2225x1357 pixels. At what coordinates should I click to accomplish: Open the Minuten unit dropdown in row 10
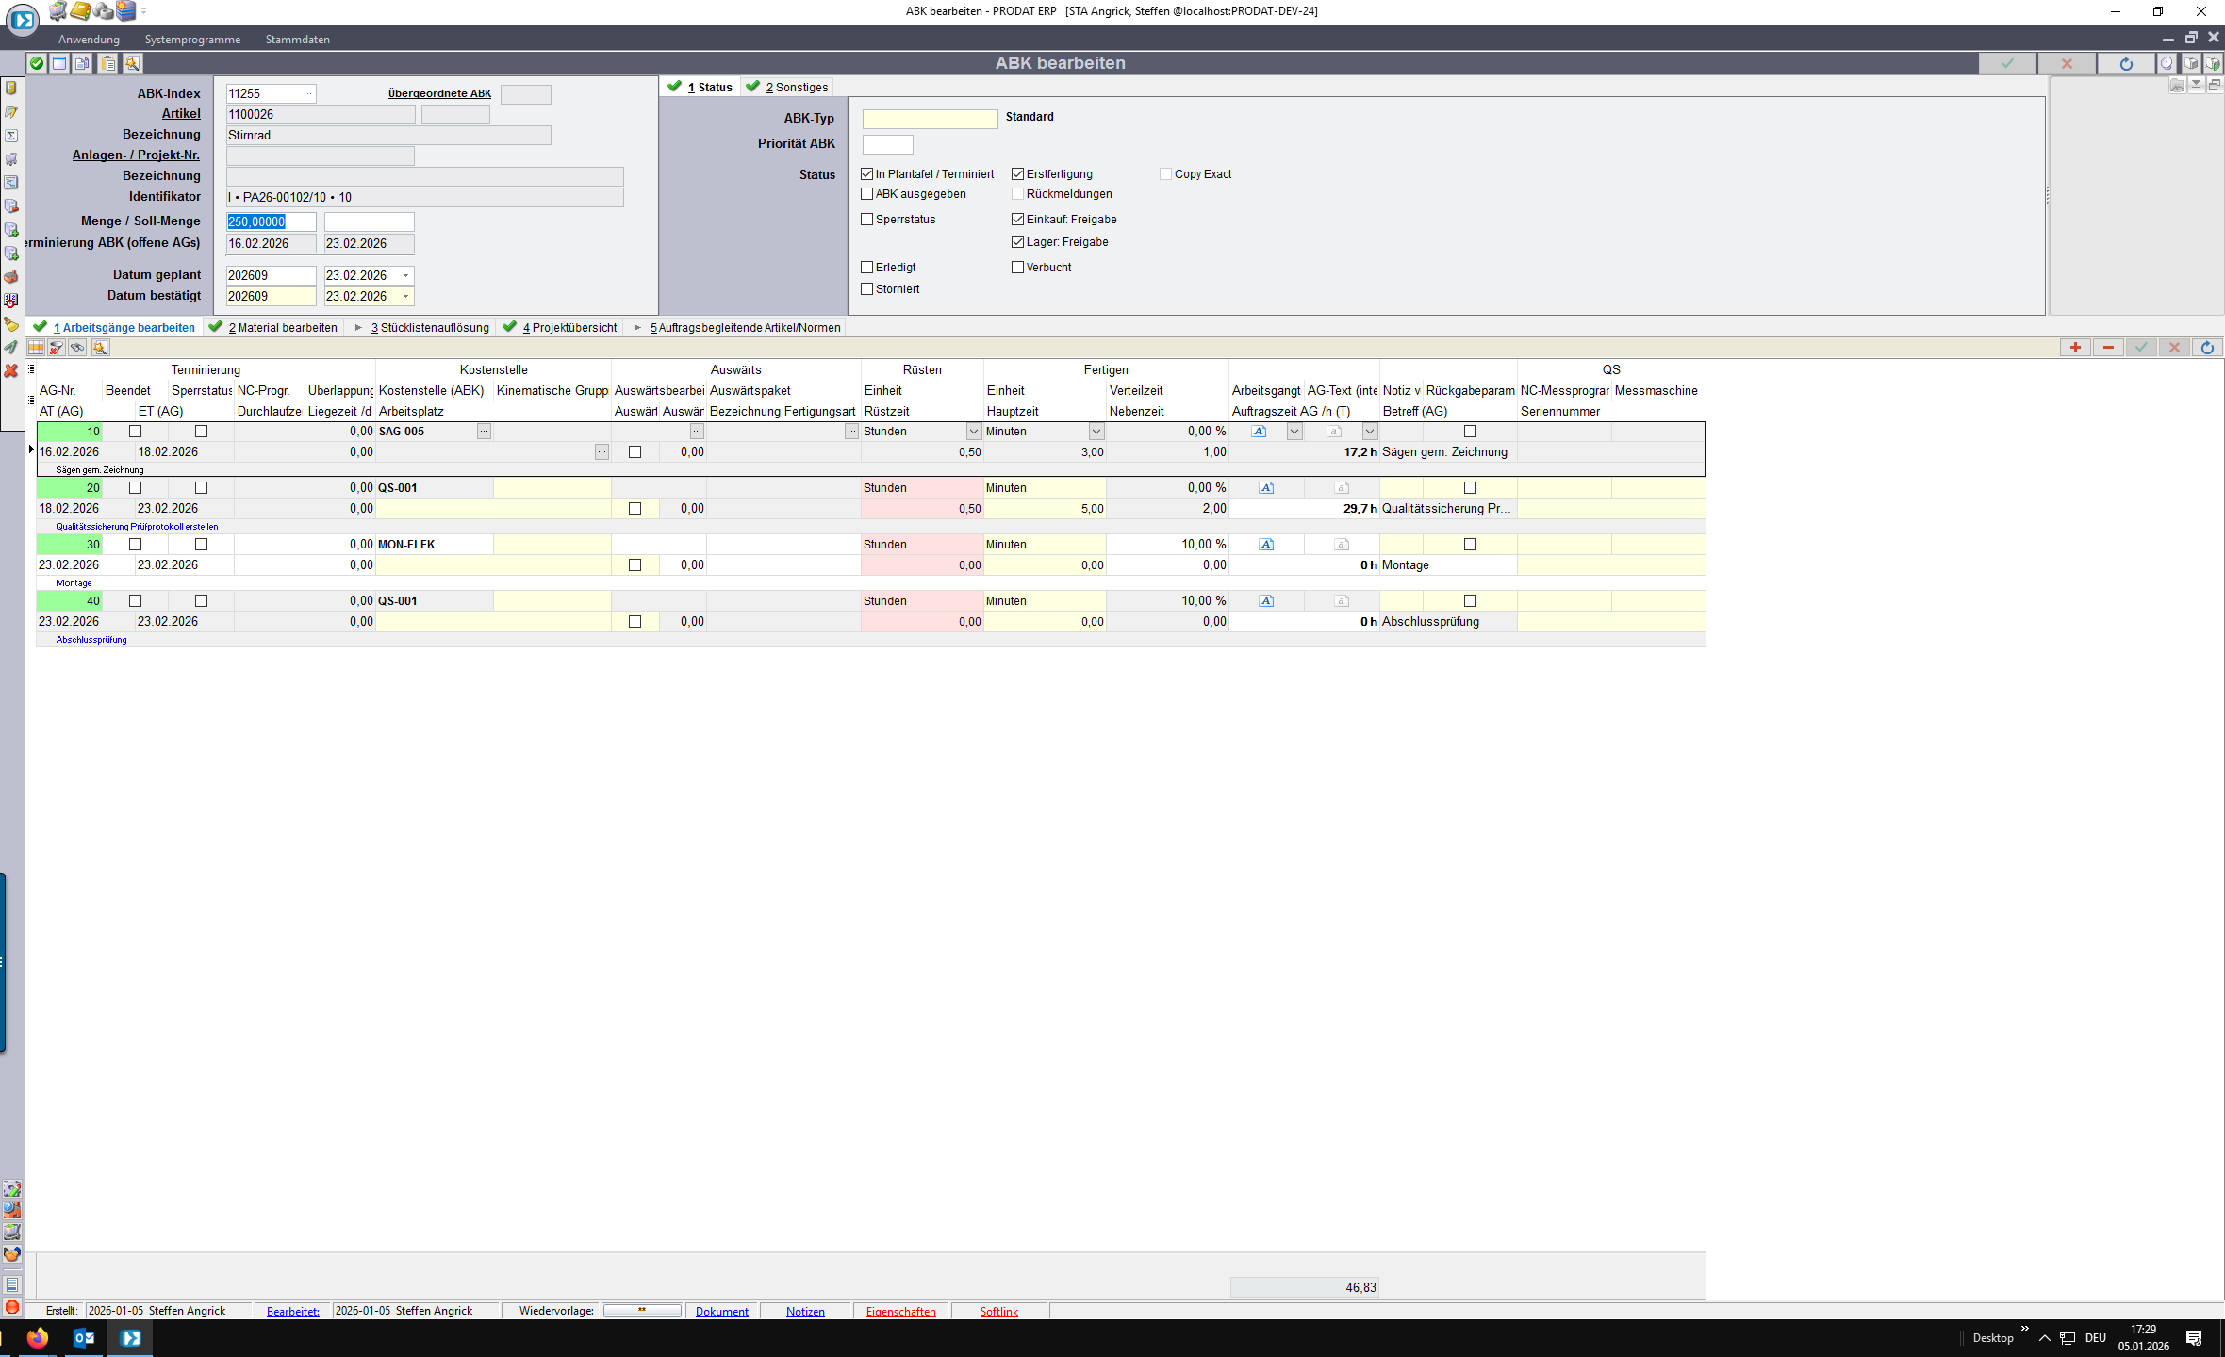pos(1096,432)
